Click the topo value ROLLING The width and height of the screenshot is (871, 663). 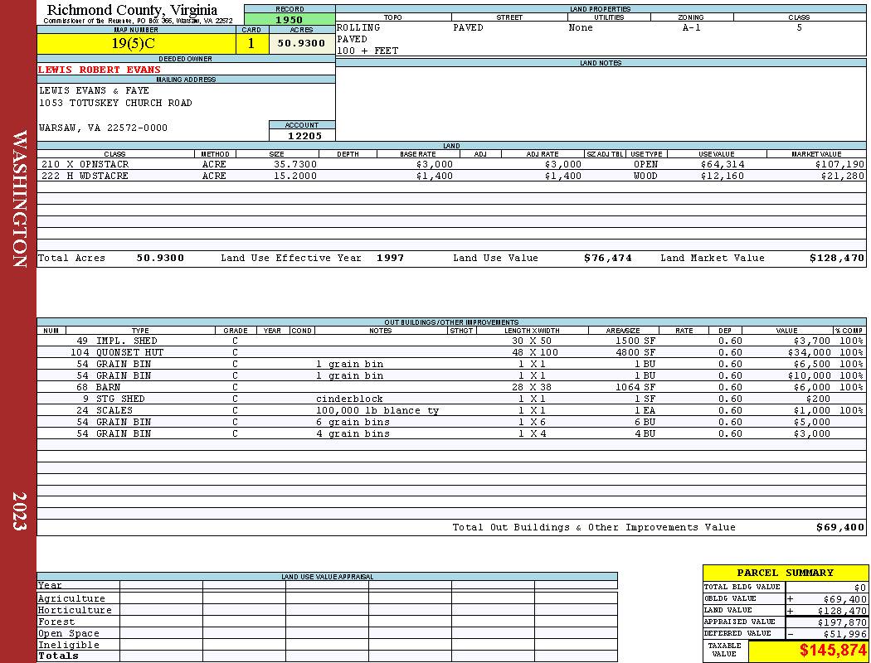(x=358, y=27)
